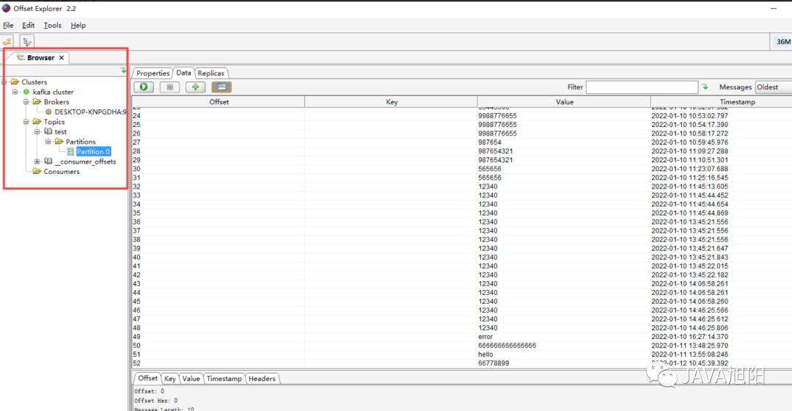
Task: Switch to the Replicas tab
Action: 211,73
